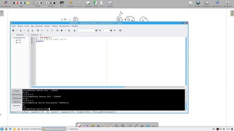This screenshot has height=131, width=234.
Task: Switch to the Сообщения message tab
Action: pos(16,98)
